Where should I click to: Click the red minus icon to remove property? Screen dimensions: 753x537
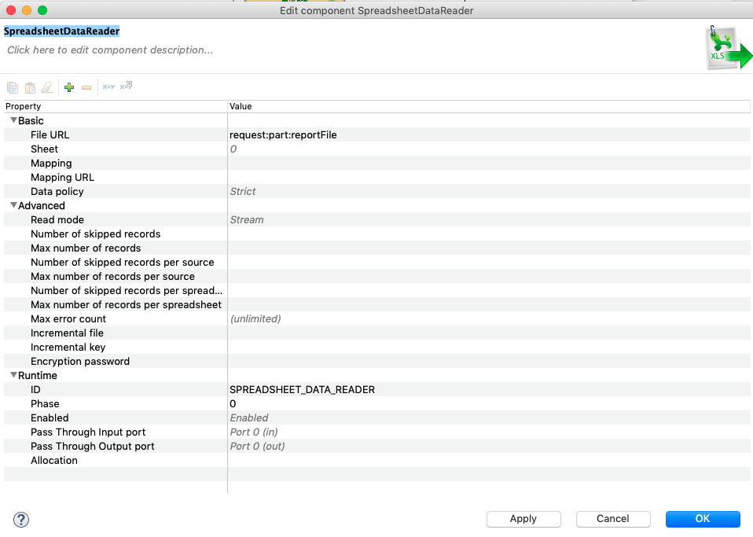pos(86,86)
